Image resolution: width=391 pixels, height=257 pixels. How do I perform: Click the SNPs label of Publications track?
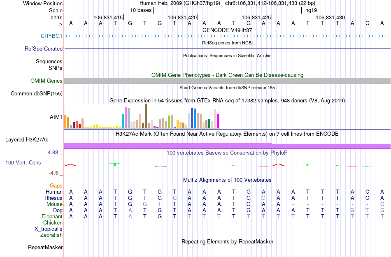click(56, 68)
